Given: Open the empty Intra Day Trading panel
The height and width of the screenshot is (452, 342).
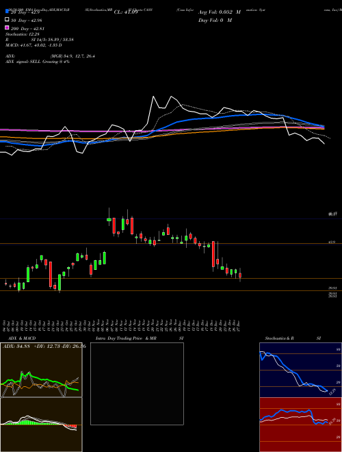Looking at the screenshot, I should tap(137, 384).
